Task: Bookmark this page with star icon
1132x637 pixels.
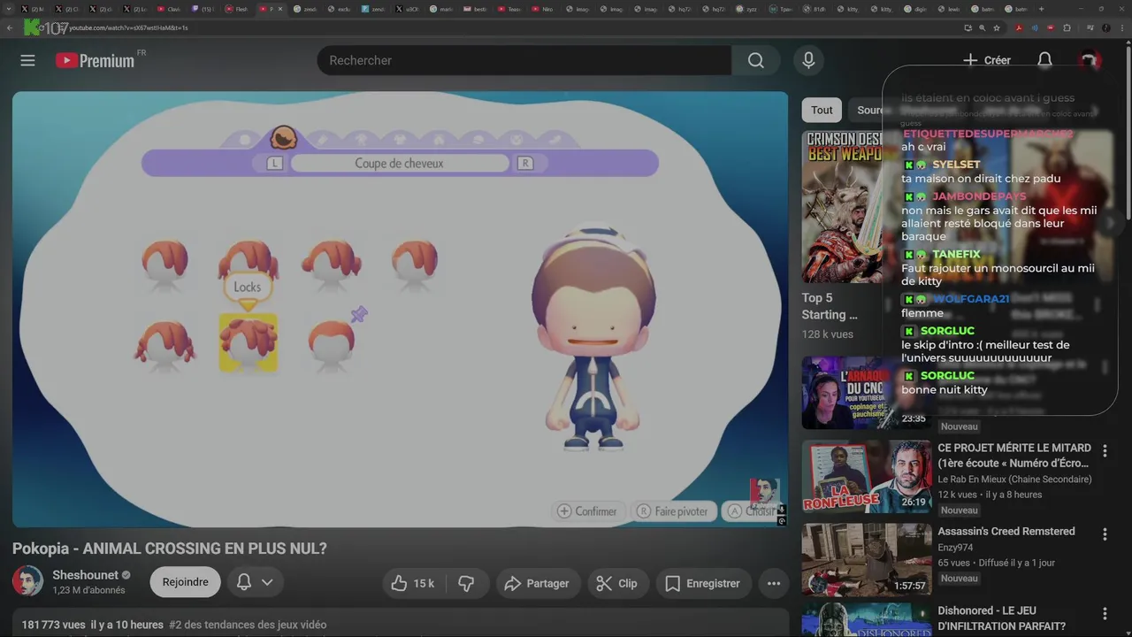Action: 997,27
